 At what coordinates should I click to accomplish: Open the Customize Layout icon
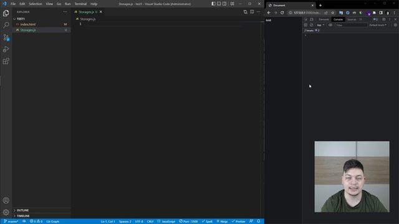pos(232,4)
